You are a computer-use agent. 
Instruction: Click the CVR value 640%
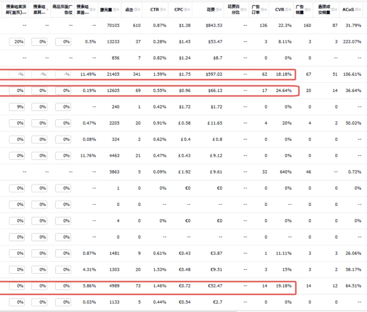coord(285,172)
